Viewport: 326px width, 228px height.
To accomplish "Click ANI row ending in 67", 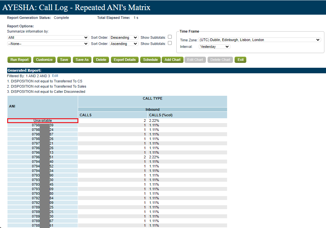I will click(43, 221).
